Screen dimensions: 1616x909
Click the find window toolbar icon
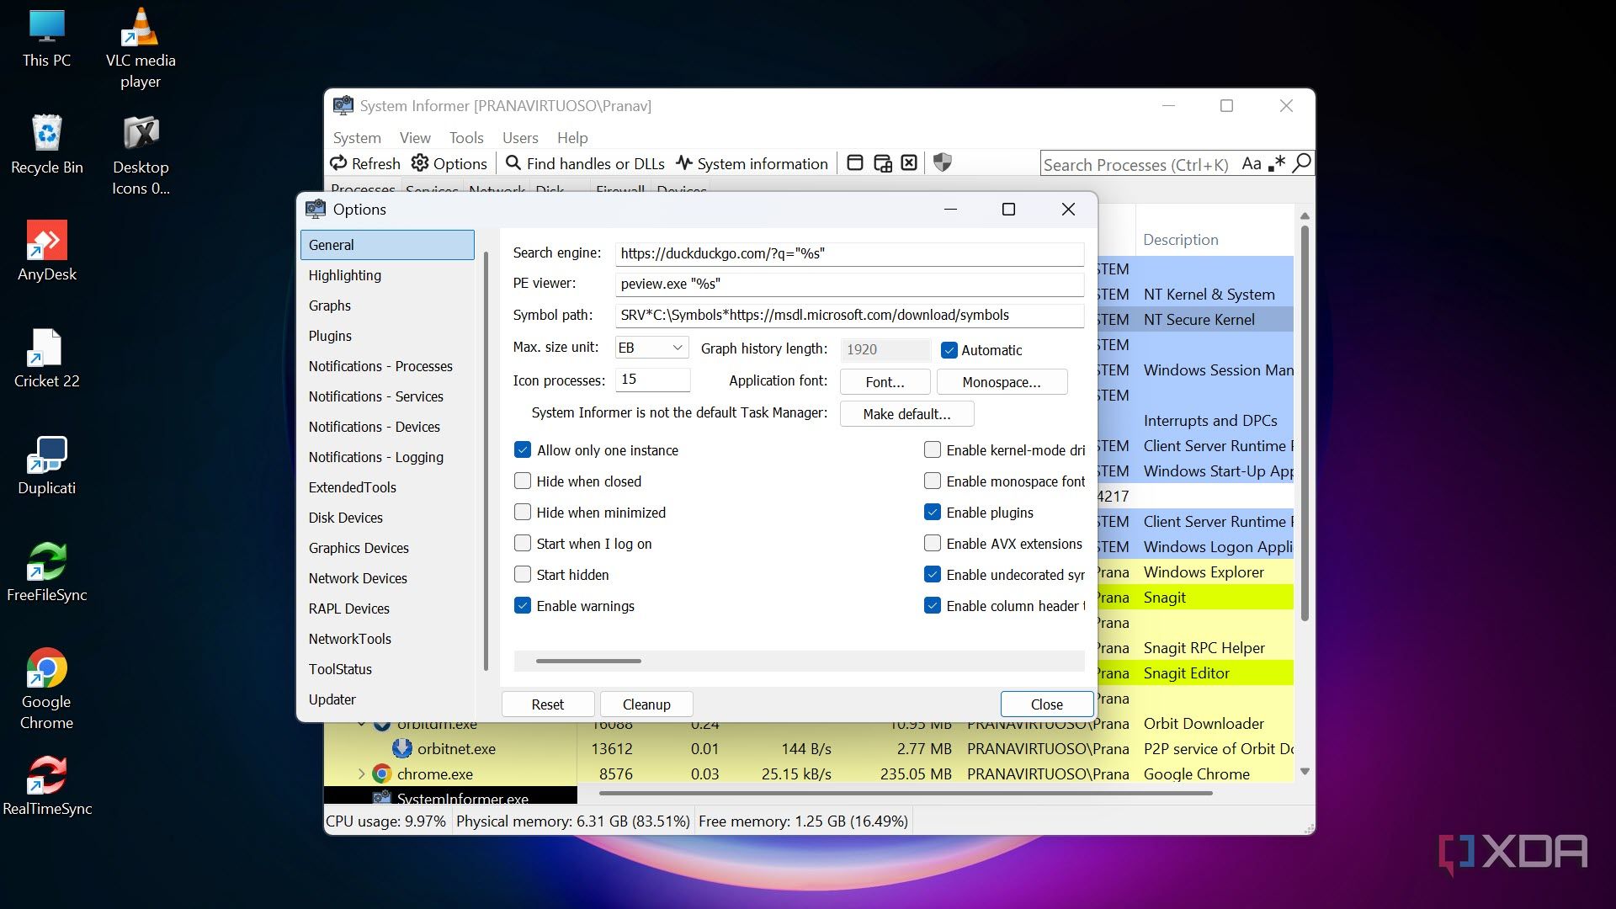pos(855,163)
